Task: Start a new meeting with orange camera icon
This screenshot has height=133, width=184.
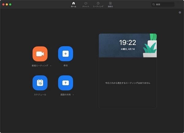Action: (x=40, y=54)
